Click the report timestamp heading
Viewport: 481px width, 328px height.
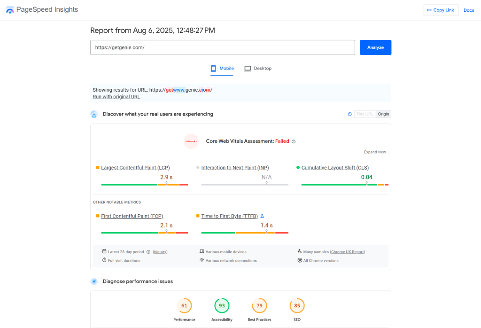click(x=153, y=31)
